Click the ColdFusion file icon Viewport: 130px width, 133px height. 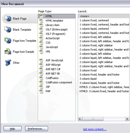pos(41,78)
